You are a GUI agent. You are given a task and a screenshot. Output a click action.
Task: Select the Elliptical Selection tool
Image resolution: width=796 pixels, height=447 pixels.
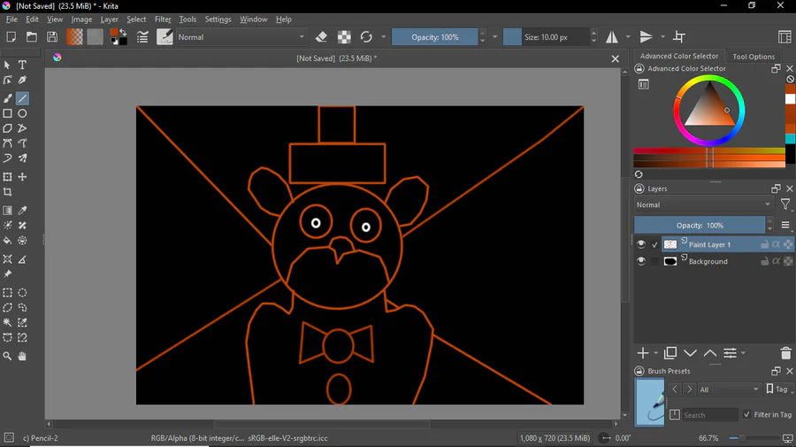[22, 293]
